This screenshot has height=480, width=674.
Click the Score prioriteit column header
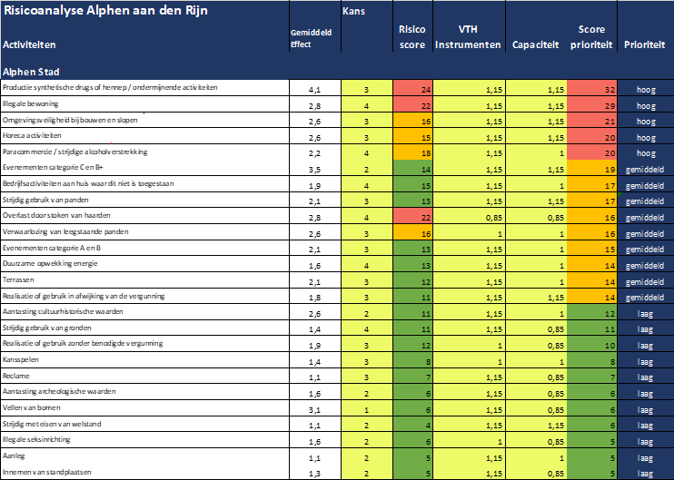(x=590, y=37)
